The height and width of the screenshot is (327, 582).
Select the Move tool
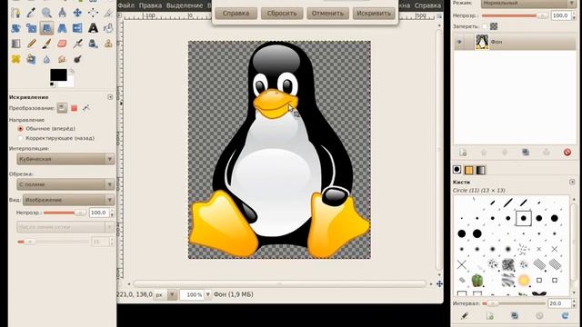click(x=77, y=13)
